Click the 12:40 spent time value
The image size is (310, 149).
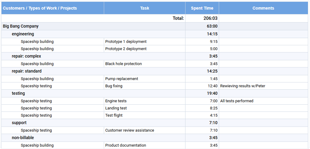pyautogui.click(x=213, y=86)
